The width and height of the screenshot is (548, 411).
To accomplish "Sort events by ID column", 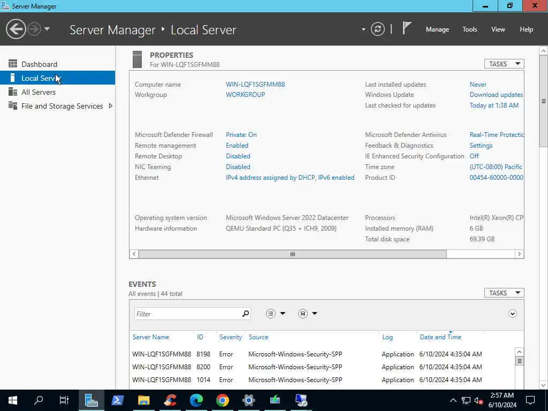I will (x=200, y=337).
